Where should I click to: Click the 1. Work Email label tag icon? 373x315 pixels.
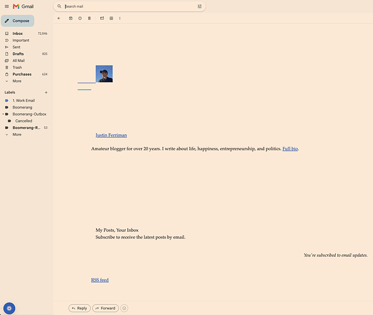tap(7, 100)
